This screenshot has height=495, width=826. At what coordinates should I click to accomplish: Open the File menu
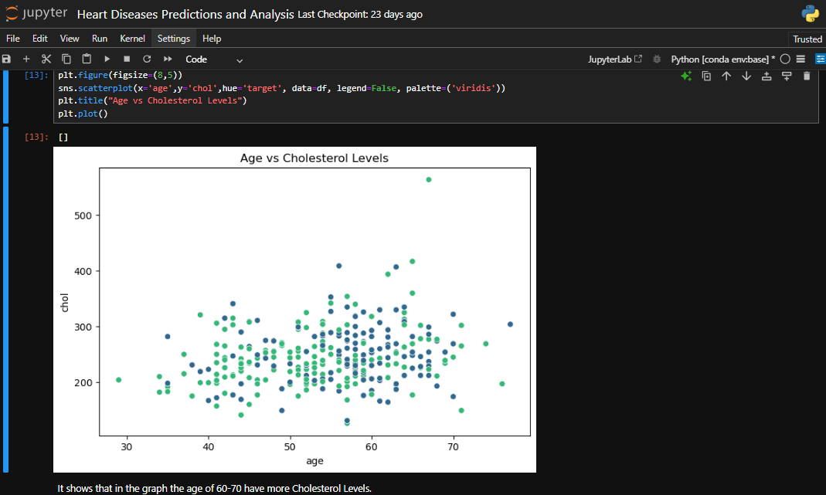coord(12,39)
